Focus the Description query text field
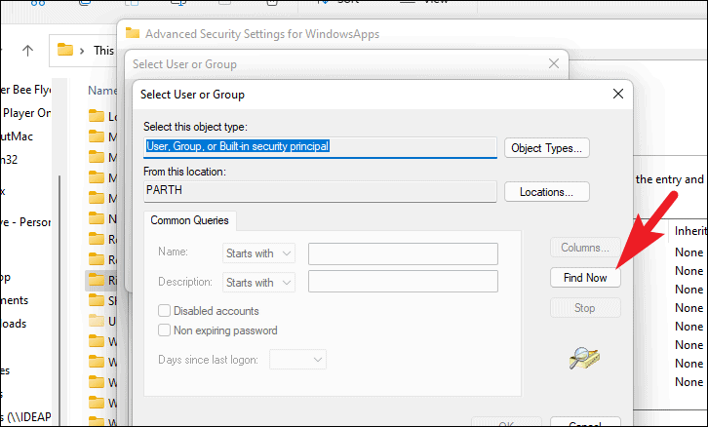This screenshot has height=427, width=708. coord(403,282)
